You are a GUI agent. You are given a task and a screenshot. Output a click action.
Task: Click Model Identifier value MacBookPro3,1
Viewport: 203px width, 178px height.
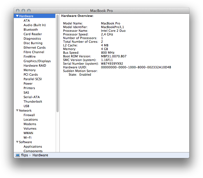click(113, 27)
